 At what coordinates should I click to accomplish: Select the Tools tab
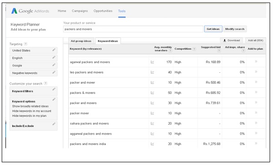pos(121,11)
